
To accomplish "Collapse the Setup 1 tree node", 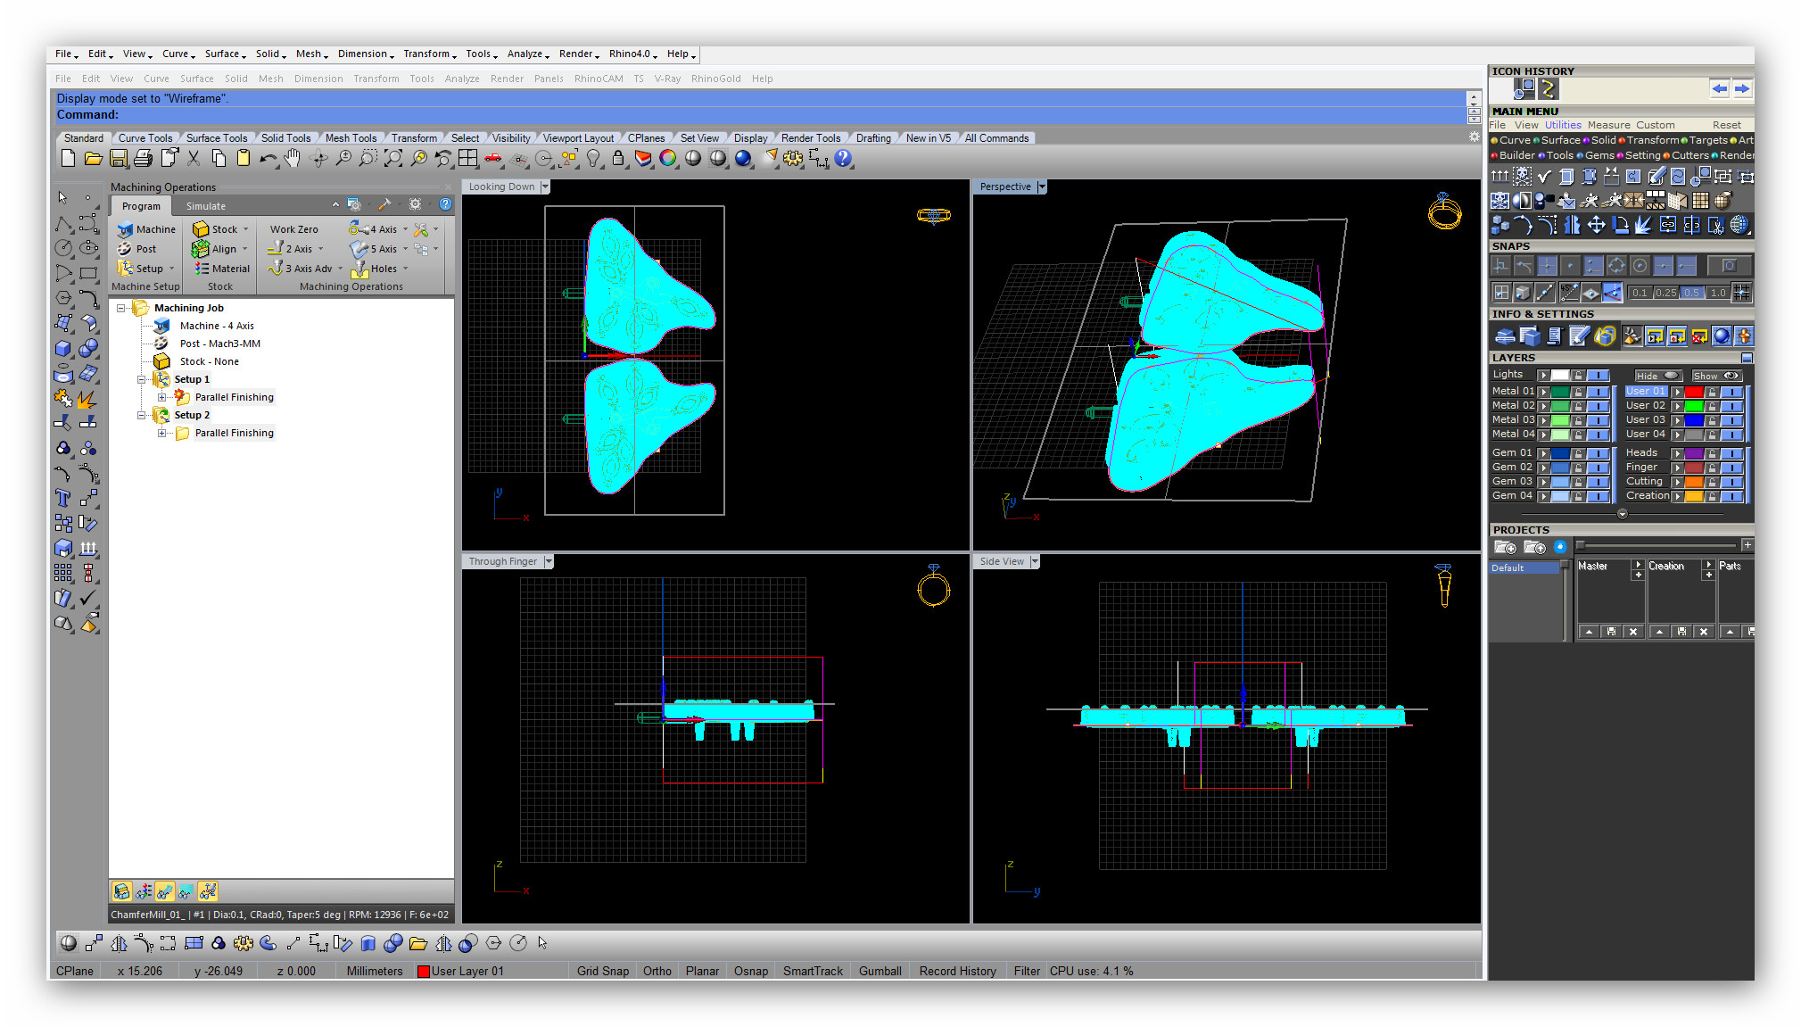I will click(x=141, y=379).
